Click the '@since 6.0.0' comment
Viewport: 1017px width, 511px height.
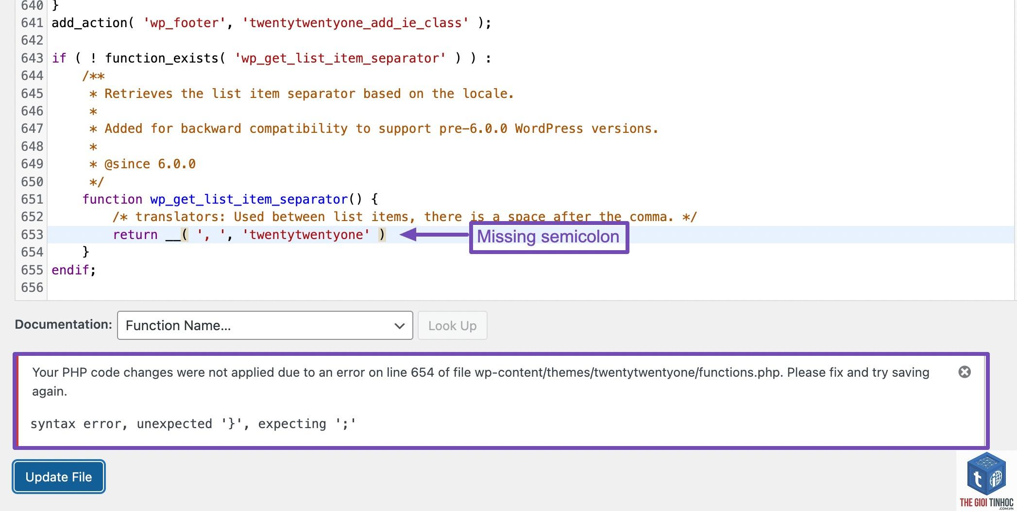coord(150,164)
